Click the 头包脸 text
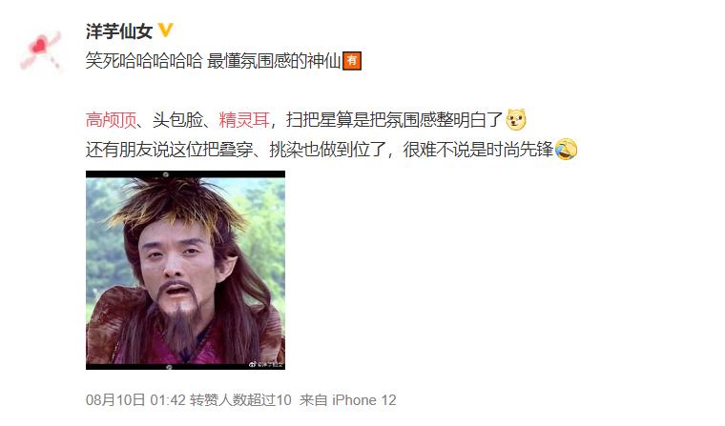The height and width of the screenshot is (426, 725). [177, 120]
